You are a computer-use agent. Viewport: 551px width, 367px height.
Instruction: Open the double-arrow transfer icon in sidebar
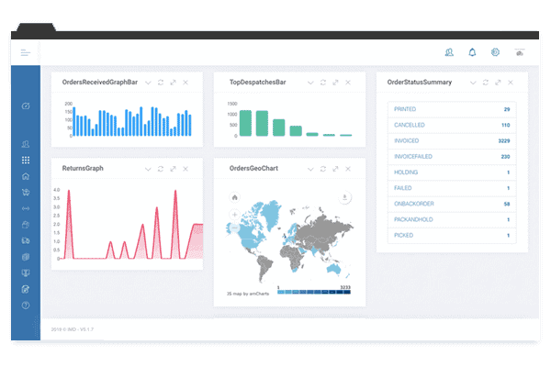tap(26, 208)
